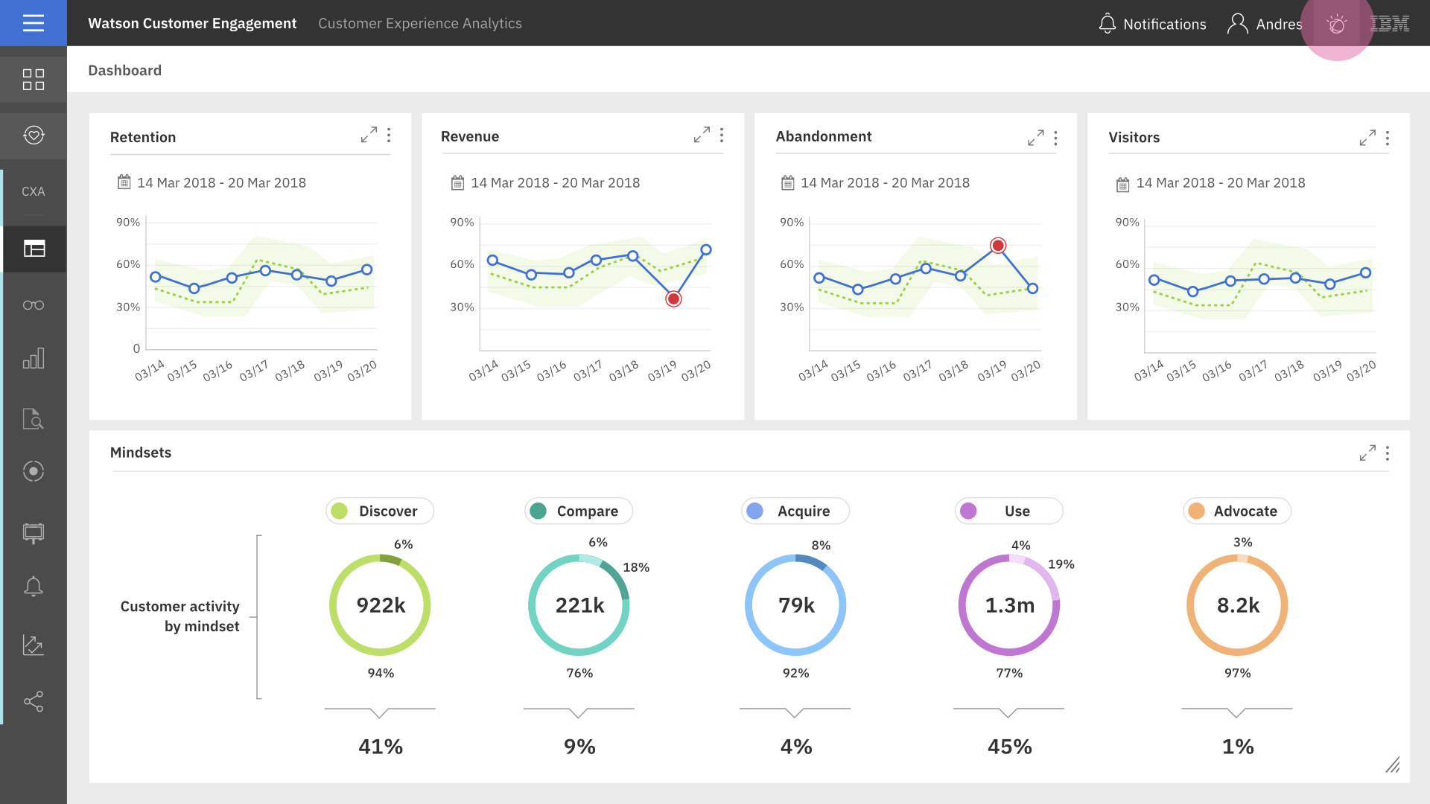Screen dimensions: 1430x804
Task: Open the trend chart sidebar icon
Action: [x=34, y=645]
